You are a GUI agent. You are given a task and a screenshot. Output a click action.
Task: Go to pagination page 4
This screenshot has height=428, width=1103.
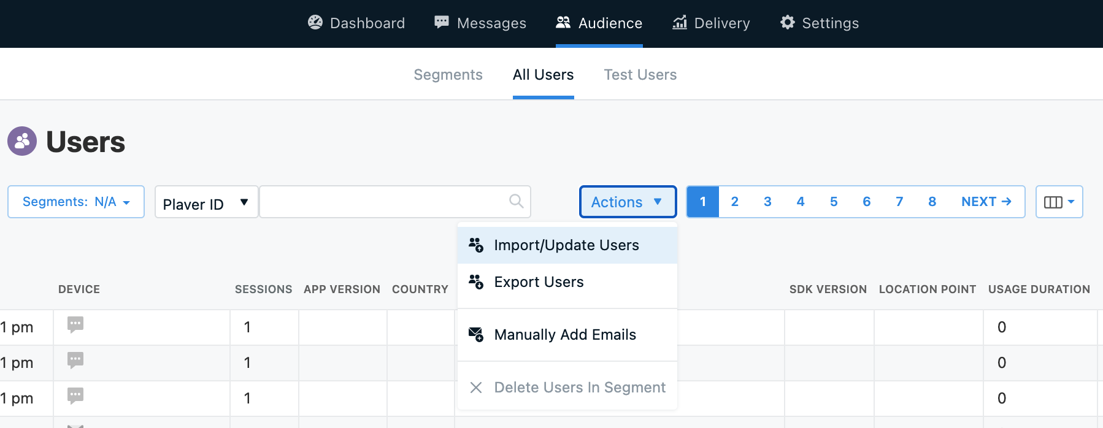click(x=801, y=202)
